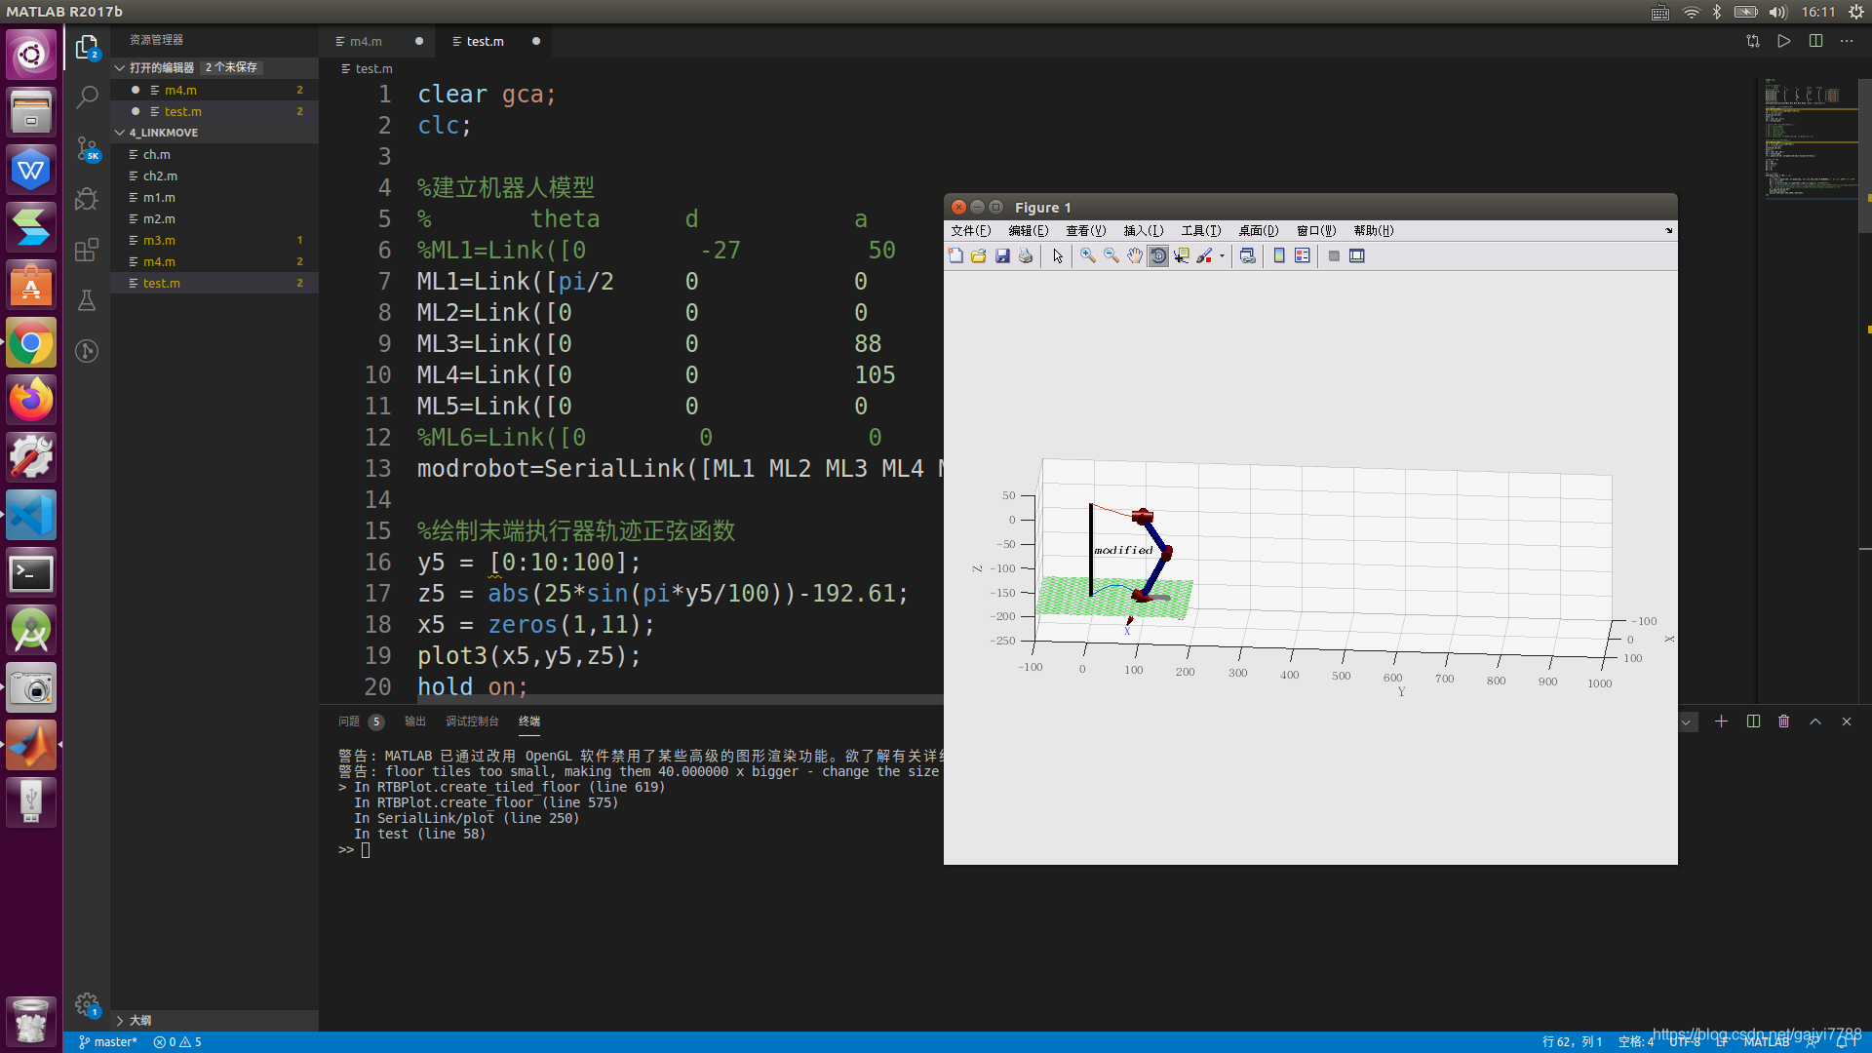The image size is (1872, 1053).
Task: Kill the terminal with trash button
Action: point(1784,721)
